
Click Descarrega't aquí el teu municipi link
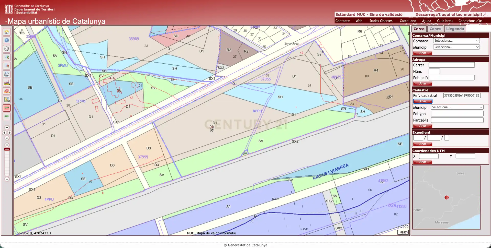point(449,15)
